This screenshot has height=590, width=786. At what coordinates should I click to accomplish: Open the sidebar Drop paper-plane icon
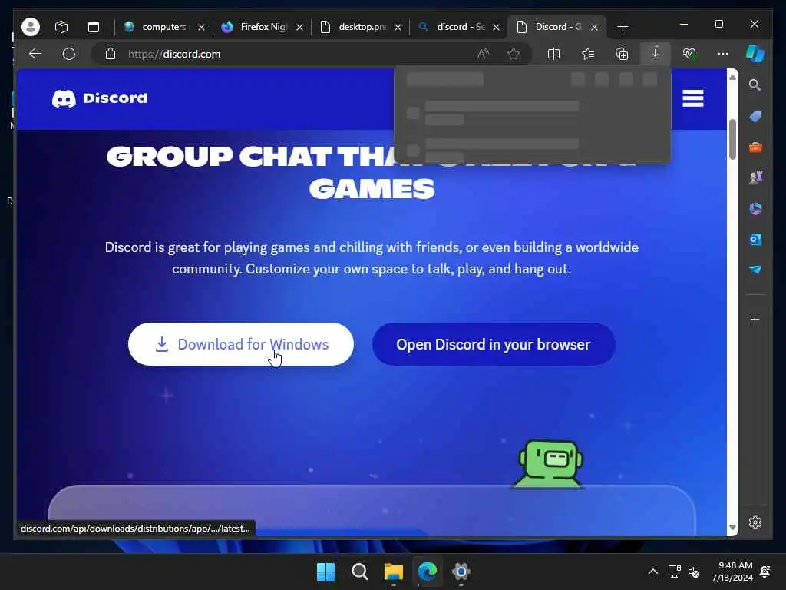tap(755, 270)
